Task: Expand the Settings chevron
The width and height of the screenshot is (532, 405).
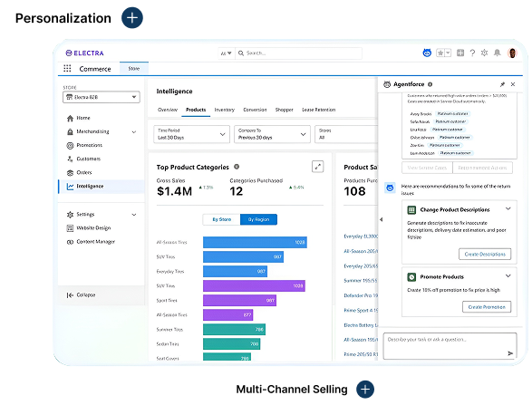Action: 134,215
